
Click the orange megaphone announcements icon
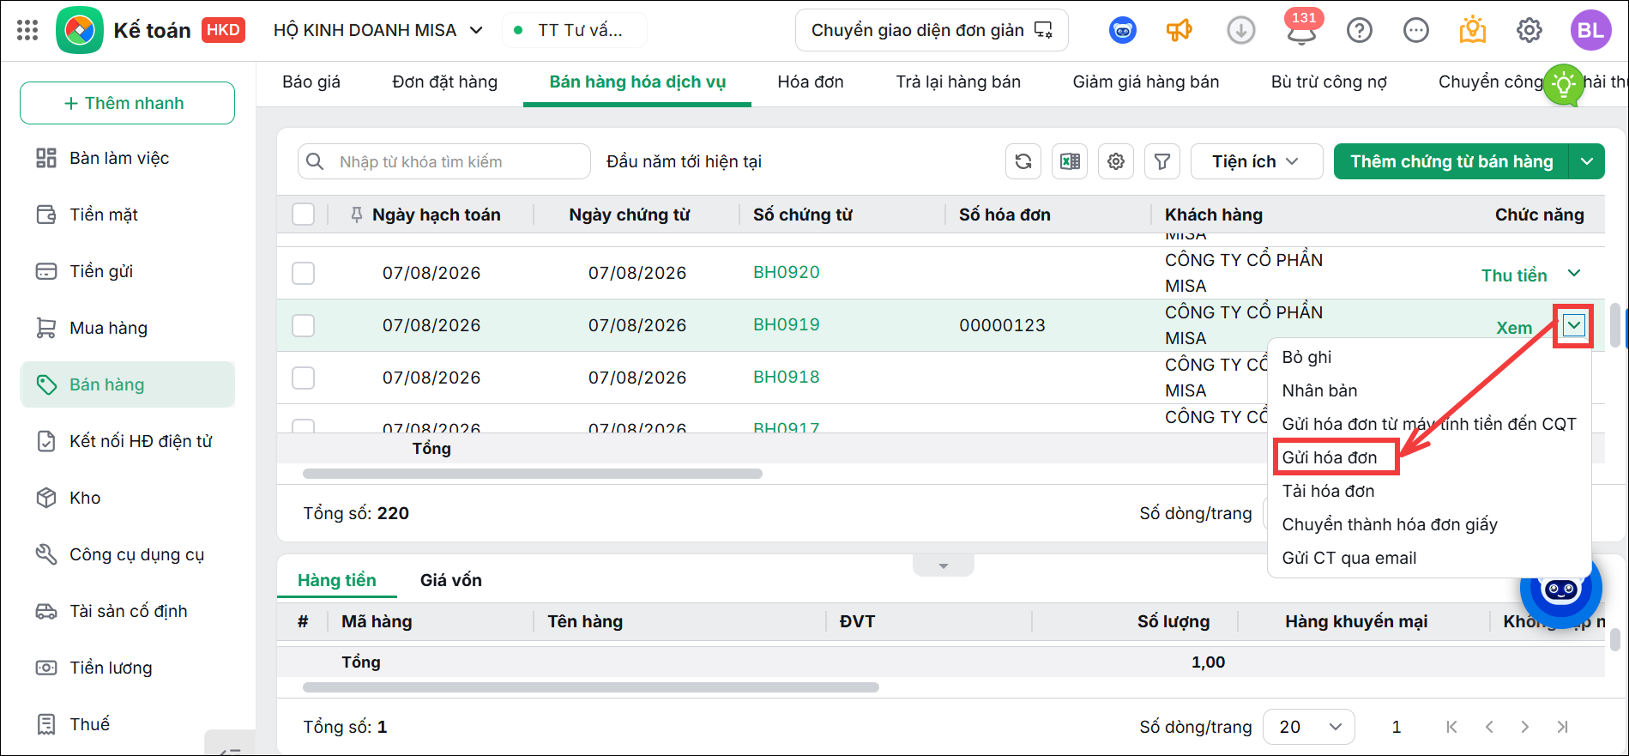tap(1180, 31)
